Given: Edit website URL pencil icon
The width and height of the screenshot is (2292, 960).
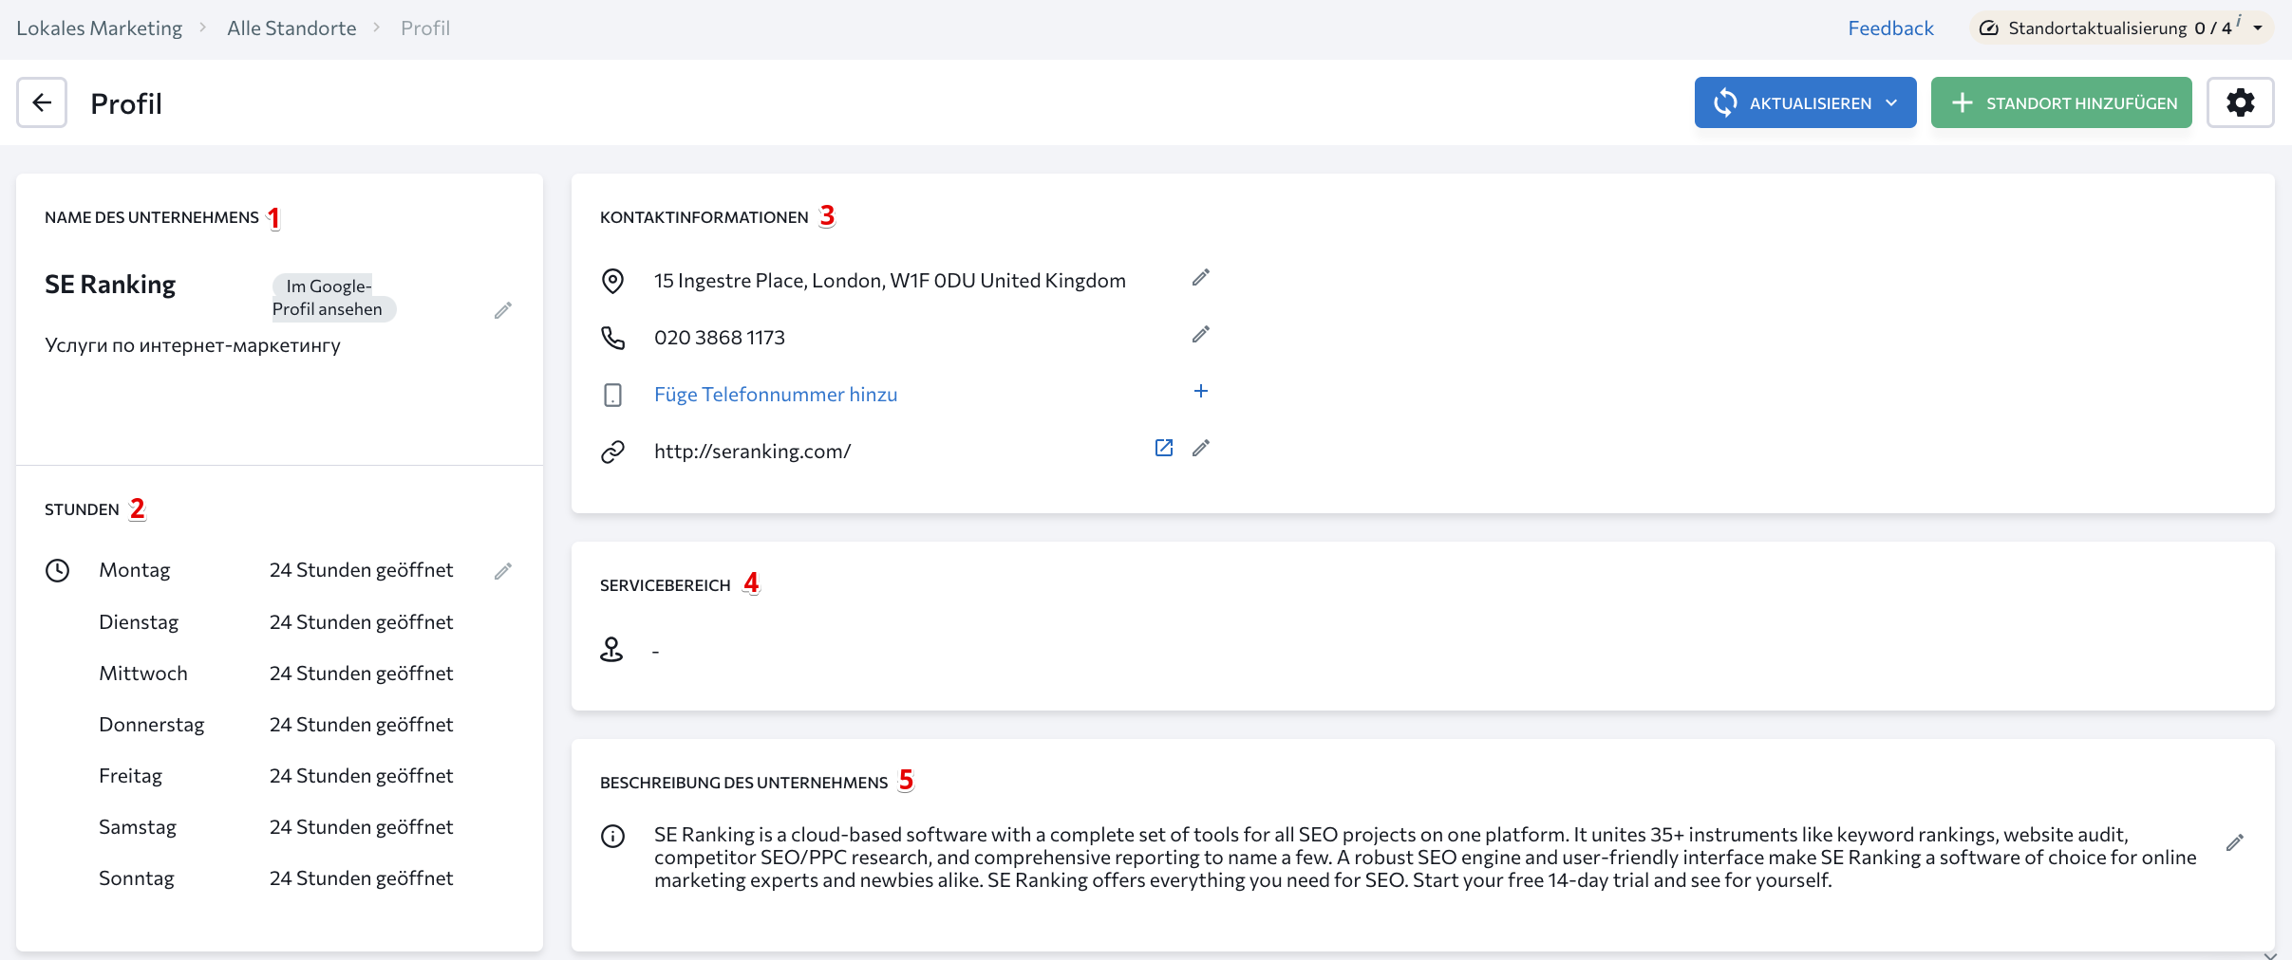Looking at the screenshot, I should pos(1201,448).
